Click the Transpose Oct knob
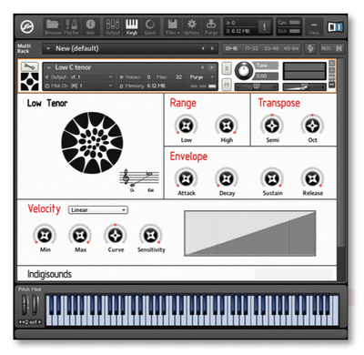This screenshot has width=364, height=355. (312, 126)
